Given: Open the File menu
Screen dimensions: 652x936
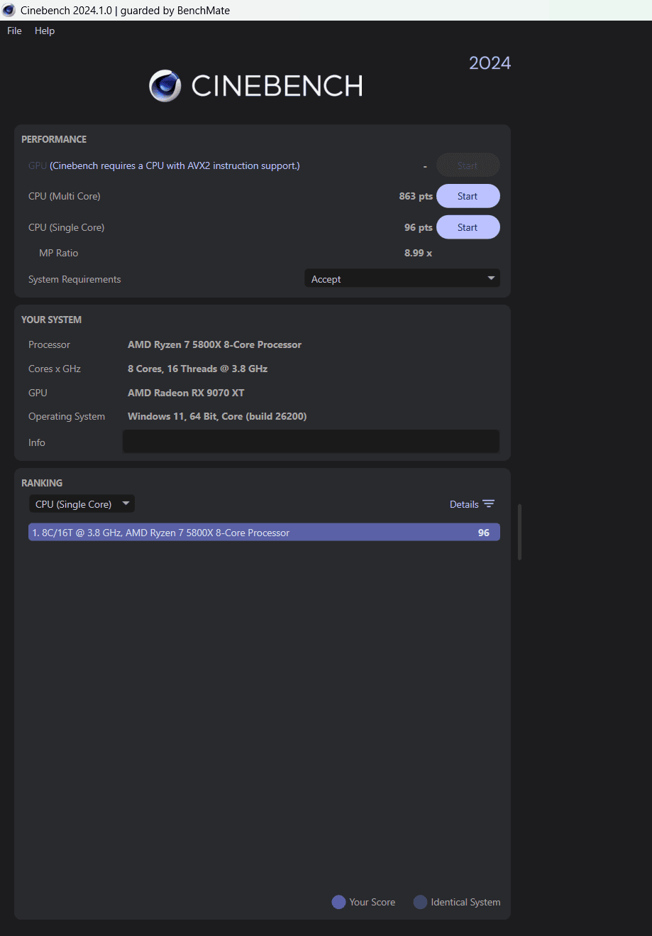Looking at the screenshot, I should (14, 31).
